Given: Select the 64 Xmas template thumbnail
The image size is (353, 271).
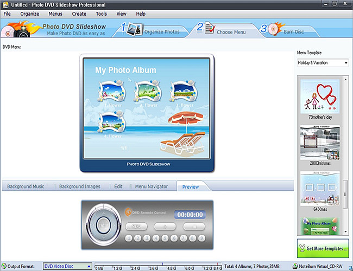Looking at the screenshot, I should coord(320,189).
